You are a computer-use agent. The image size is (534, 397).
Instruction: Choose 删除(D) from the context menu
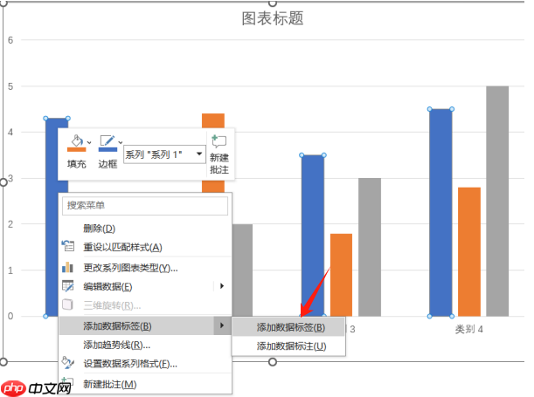coord(100,229)
